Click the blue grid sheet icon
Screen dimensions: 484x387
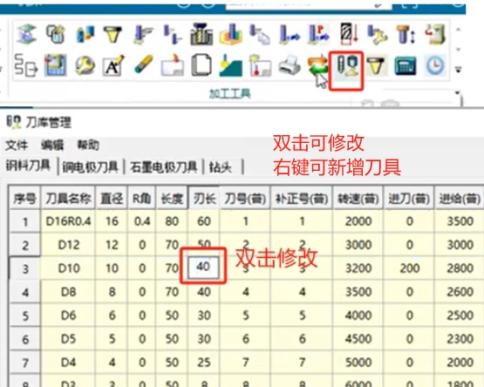pyautogui.click(x=56, y=64)
